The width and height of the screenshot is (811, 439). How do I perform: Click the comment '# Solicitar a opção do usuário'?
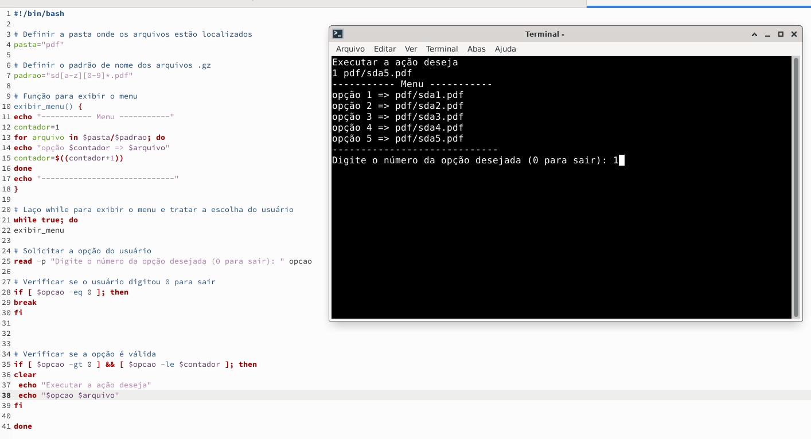[83, 250]
